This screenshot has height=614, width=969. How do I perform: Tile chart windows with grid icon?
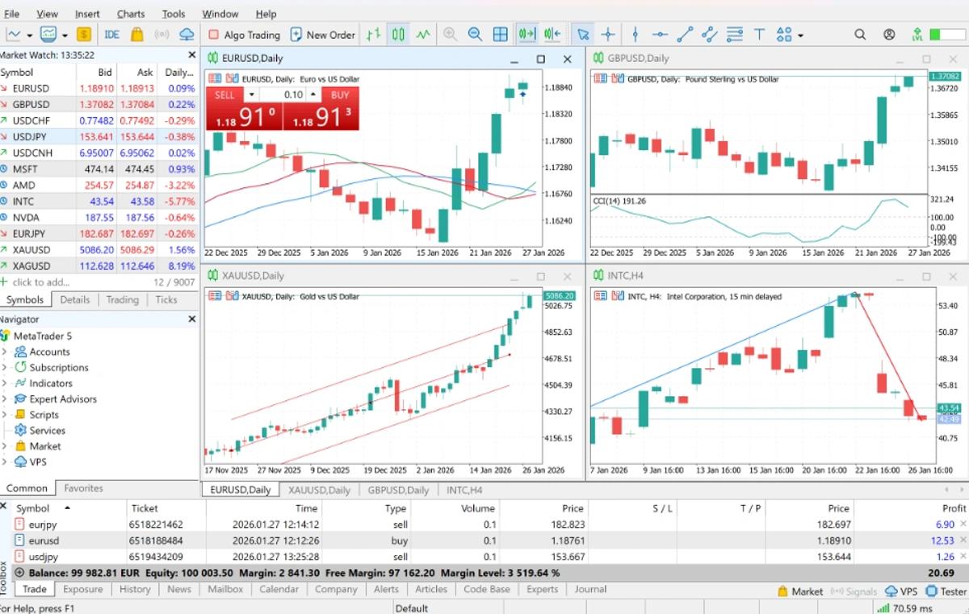(x=501, y=35)
